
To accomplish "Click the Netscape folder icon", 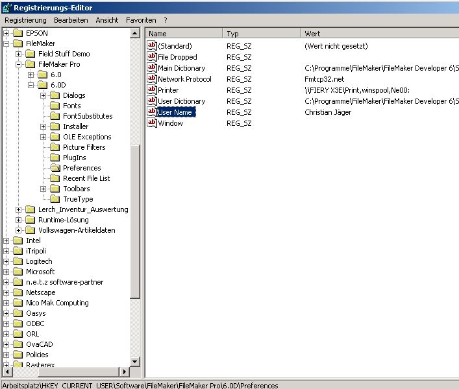I will [18, 292].
